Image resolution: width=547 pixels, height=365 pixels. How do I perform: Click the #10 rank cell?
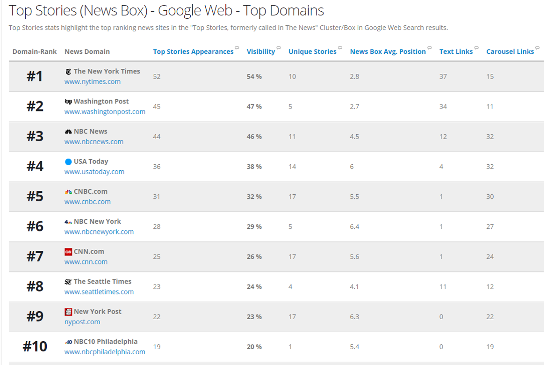[x=35, y=346]
